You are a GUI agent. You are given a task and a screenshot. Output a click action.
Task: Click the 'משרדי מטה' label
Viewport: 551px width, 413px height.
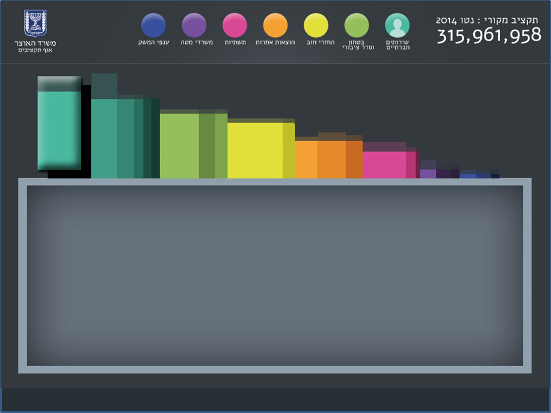click(197, 42)
